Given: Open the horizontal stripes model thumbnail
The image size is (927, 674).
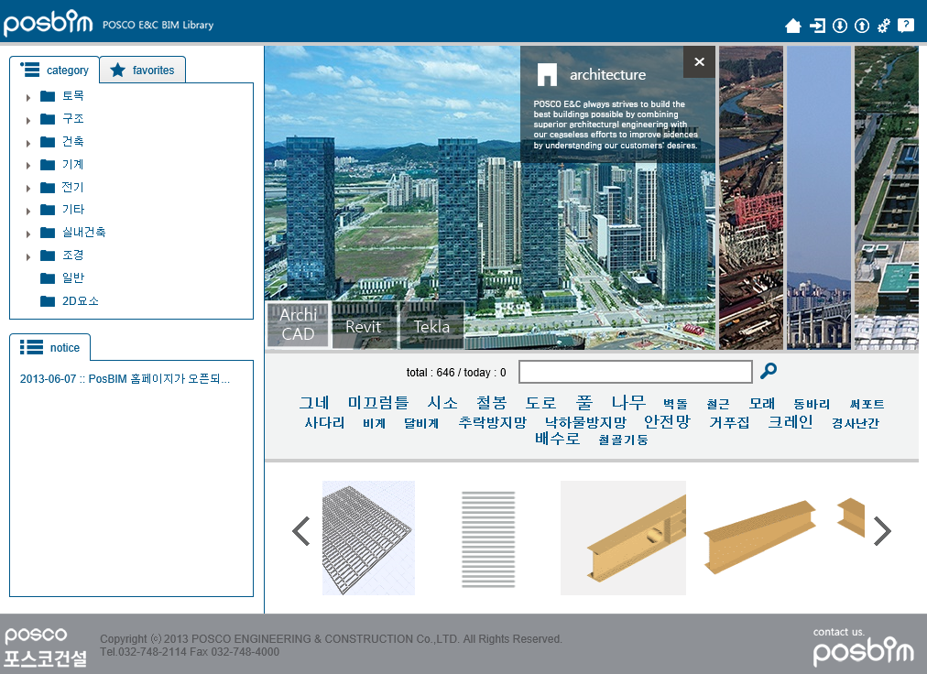Looking at the screenshot, I should click(488, 538).
